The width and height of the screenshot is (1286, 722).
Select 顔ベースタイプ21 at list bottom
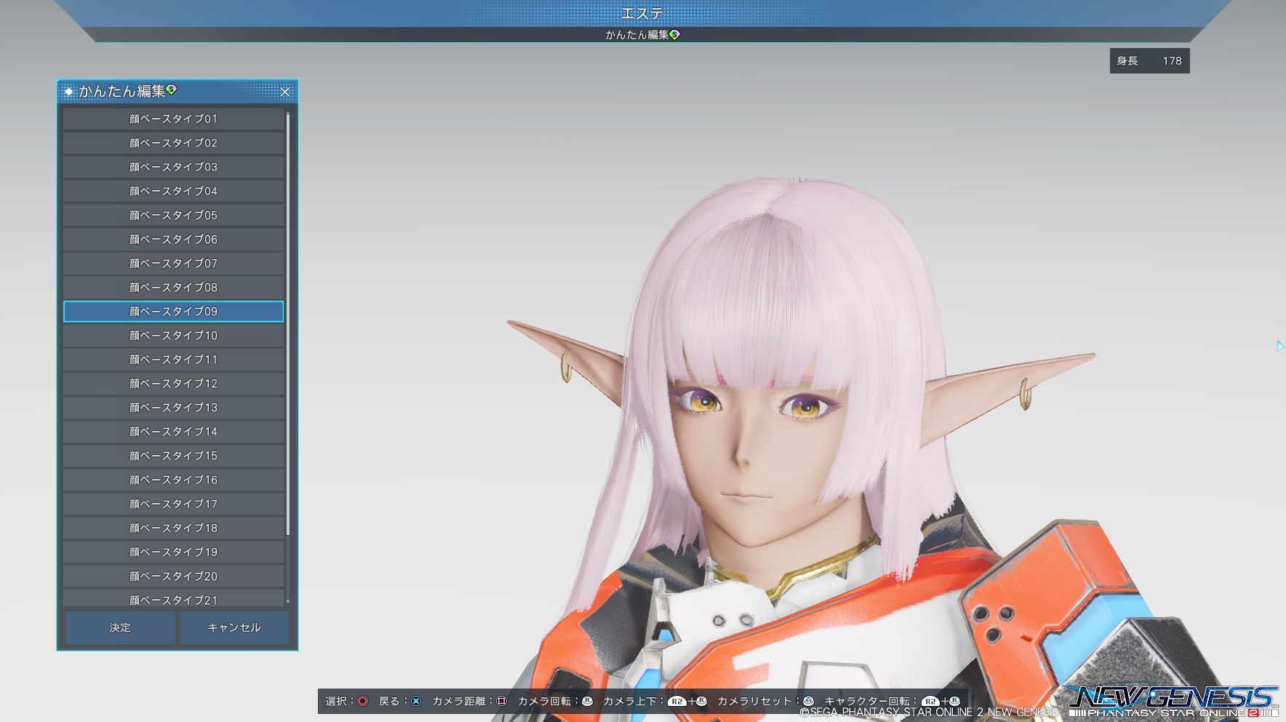(x=173, y=599)
